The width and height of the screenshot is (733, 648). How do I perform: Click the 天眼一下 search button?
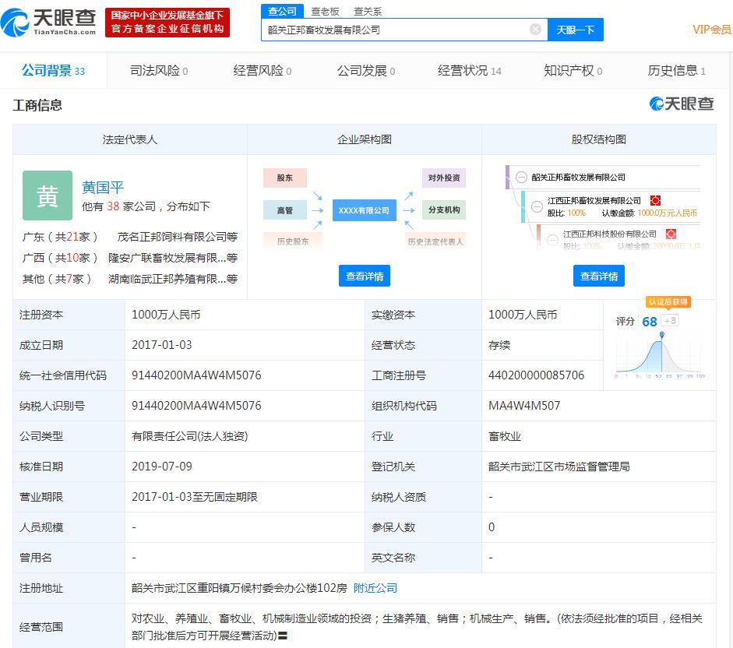tap(576, 30)
